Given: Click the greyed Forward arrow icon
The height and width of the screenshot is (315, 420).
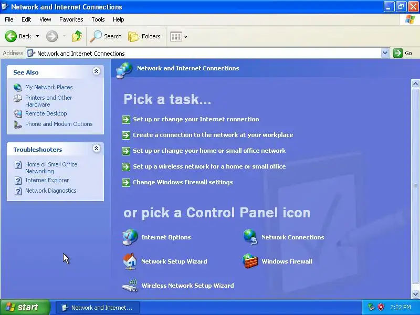Looking at the screenshot, I should coord(52,36).
